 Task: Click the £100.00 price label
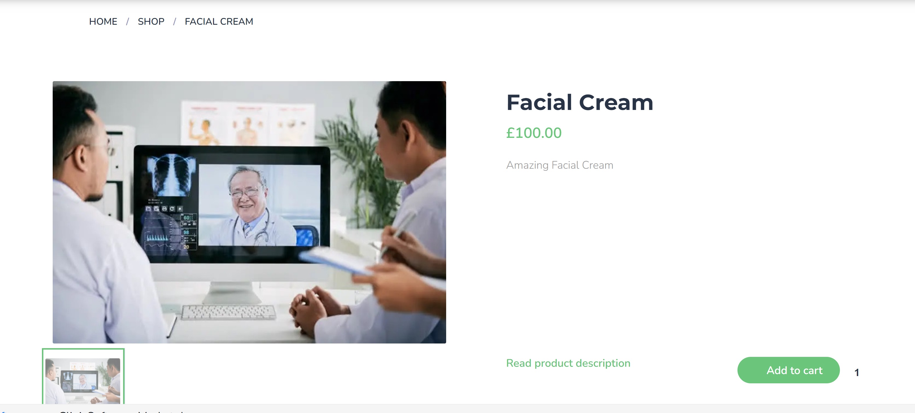533,133
